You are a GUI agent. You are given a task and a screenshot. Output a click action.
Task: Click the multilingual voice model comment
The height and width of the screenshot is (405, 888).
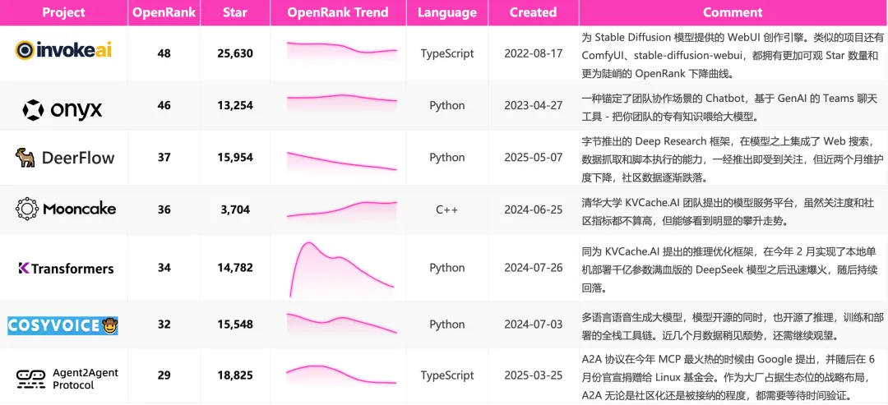pos(731,326)
